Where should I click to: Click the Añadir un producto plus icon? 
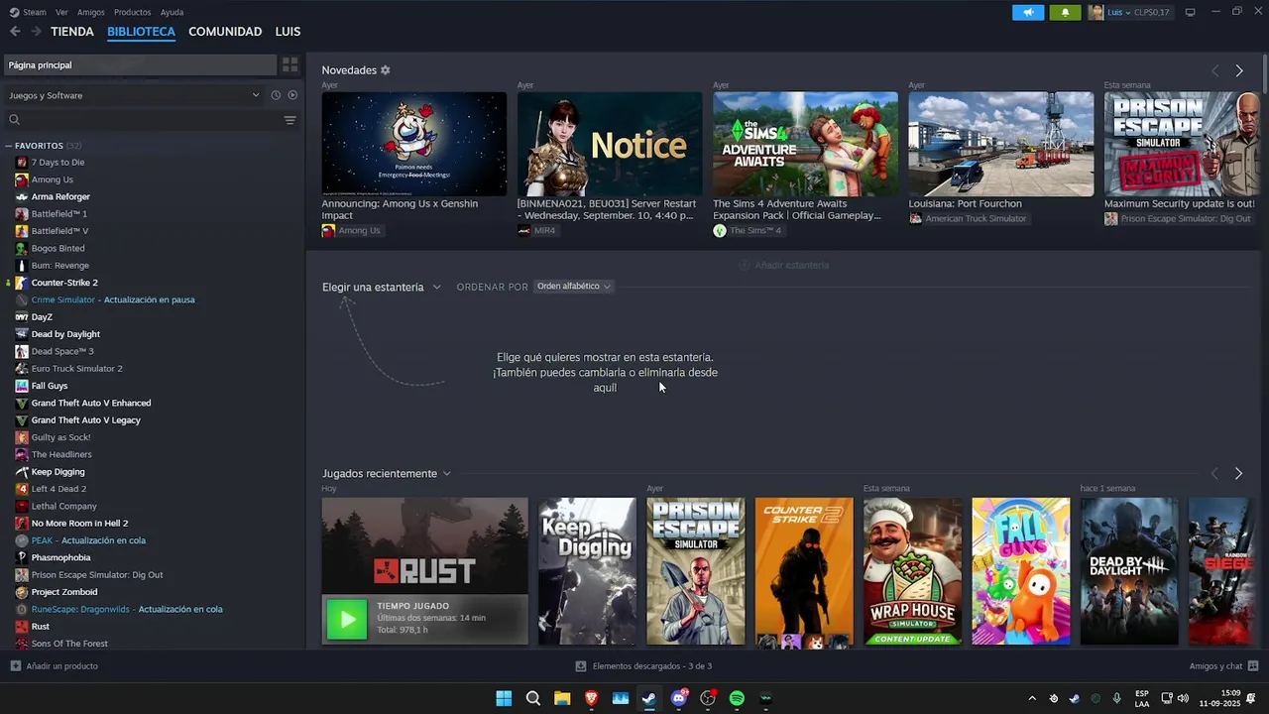(x=15, y=666)
